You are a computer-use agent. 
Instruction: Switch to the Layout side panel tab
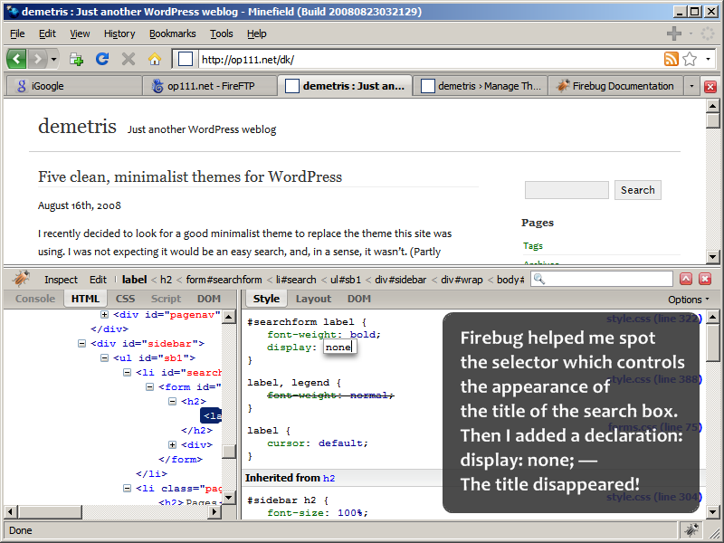313,299
